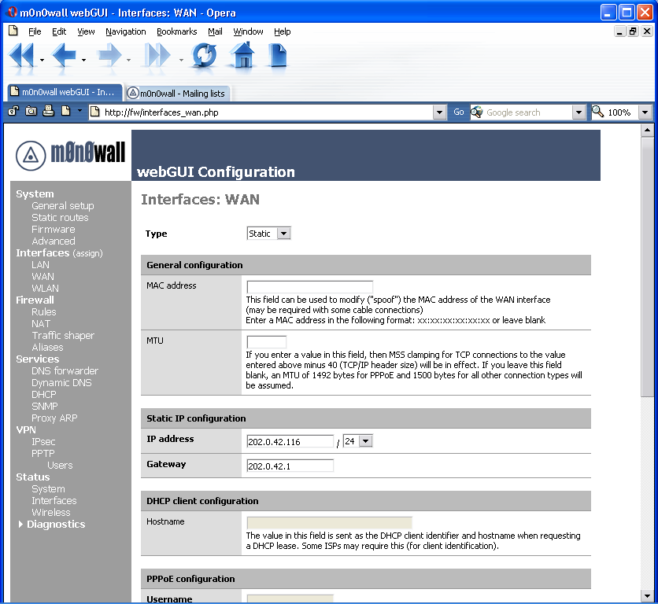Open the subnet mask dropdown showing 24
The width and height of the screenshot is (658, 604).
357,441
